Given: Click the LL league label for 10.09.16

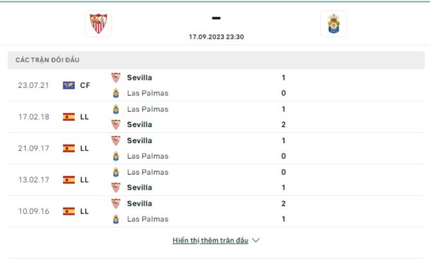Looking at the screenshot, I should [84, 211].
